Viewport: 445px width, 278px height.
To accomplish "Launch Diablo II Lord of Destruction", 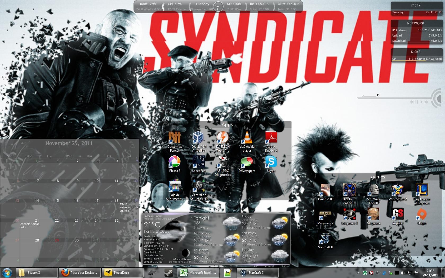I will coord(349,194).
